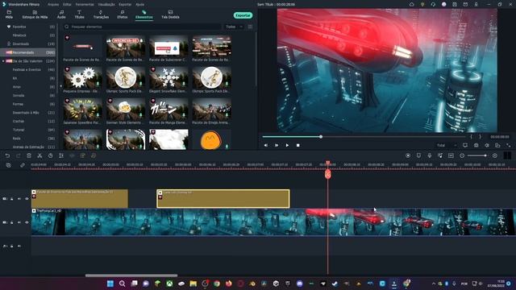
Task: Click the Delete trash icon
Action: (29, 155)
